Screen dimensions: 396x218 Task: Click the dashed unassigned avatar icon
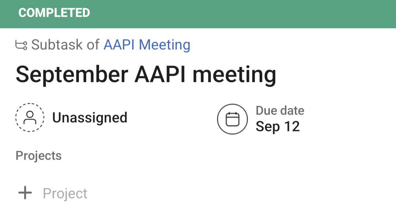click(x=30, y=118)
